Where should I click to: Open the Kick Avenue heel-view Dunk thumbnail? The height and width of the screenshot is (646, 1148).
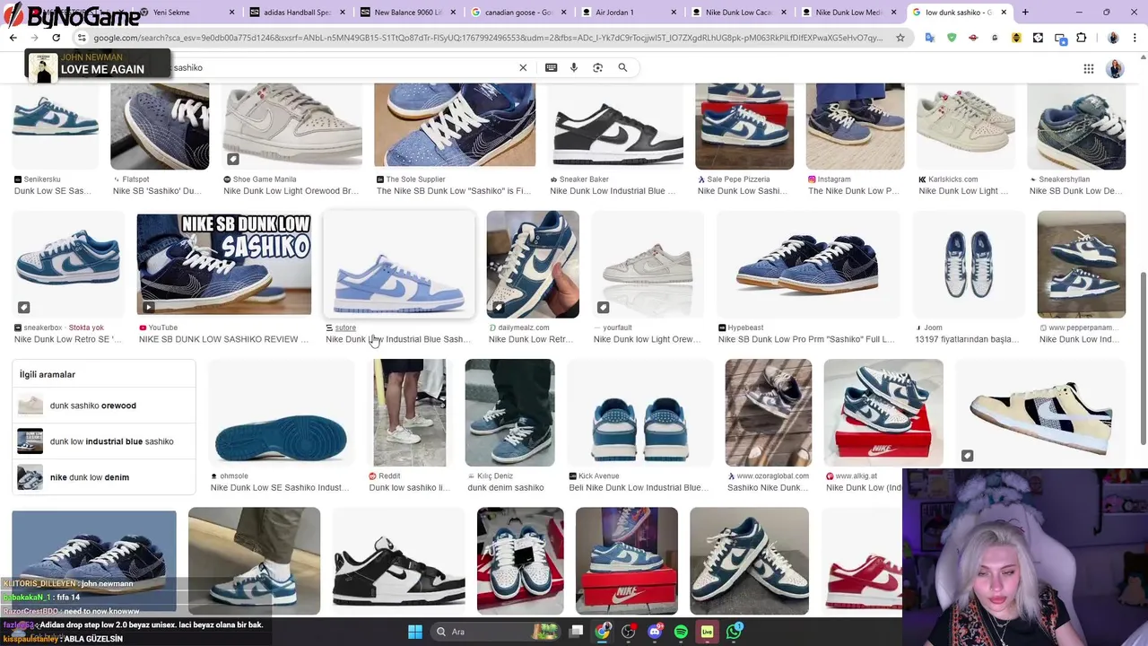pyautogui.click(x=639, y=413)
